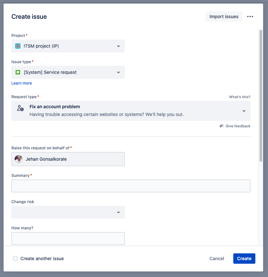Open the Project dropdown
268x277 pixels.
[x=68, y=46]
